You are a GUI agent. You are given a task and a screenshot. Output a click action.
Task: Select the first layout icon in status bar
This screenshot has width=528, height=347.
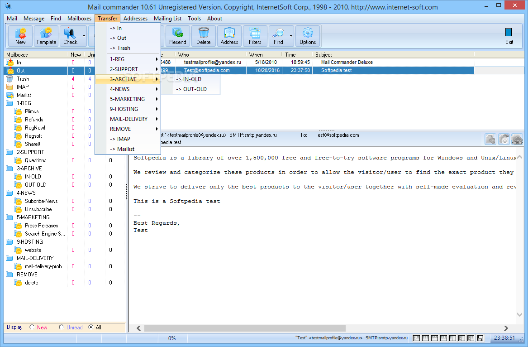pyautogui.click(x=417, y=338)
